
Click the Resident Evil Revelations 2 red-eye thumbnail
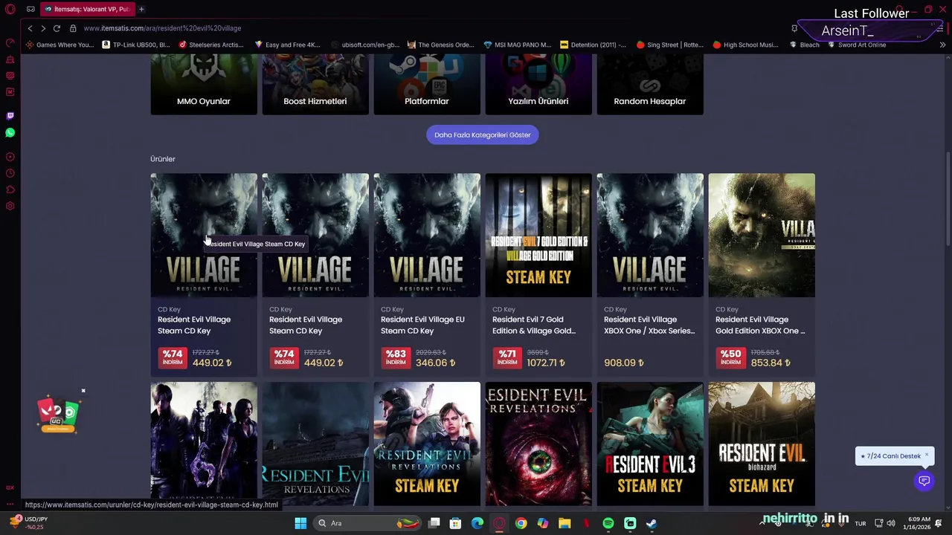(x=538, y=444)
